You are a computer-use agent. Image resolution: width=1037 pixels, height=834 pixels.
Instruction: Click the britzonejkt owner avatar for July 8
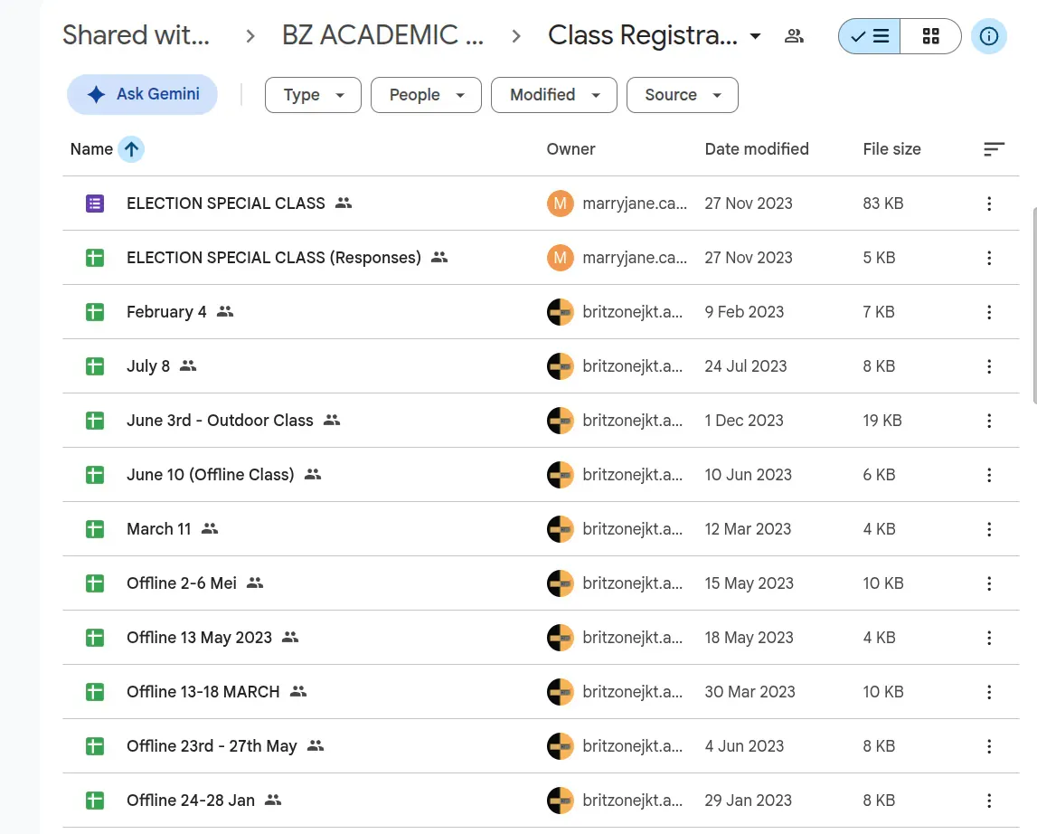tap(561, 366)
